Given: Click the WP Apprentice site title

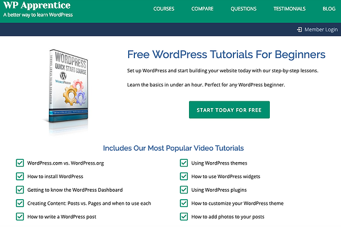Looking at the screenshot, I should 37,5.
